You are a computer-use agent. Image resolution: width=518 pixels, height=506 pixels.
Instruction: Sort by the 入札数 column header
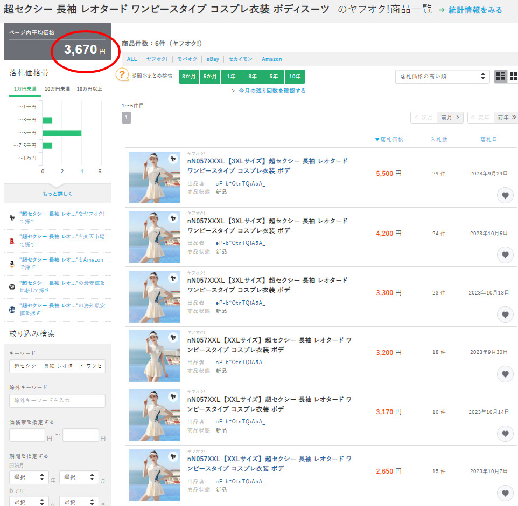[439, 140]
